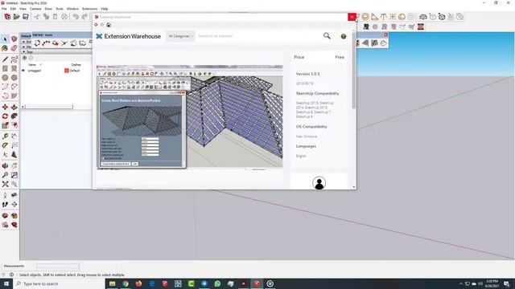Select the Rotate tool
The height and width of the screenshot is (289, 515).
coord(5,116)
